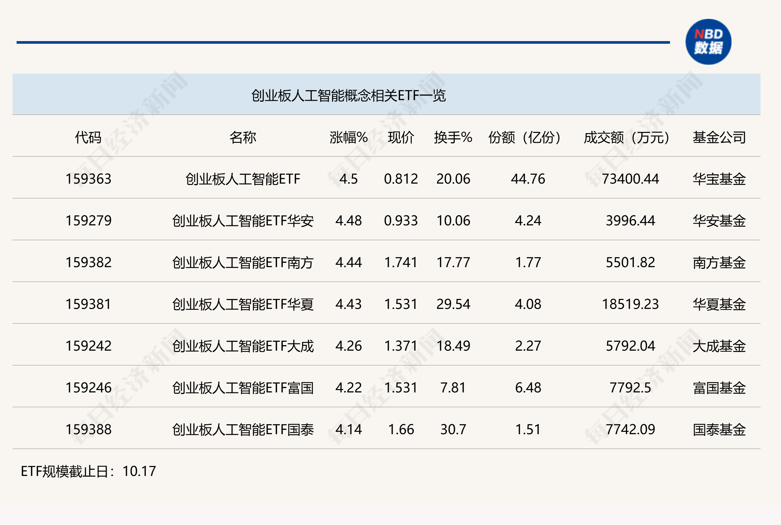The height and width of the screenshot is (525, 781).
Task: Click 换手 value 29.54 for 华夏
Action: 453,304
